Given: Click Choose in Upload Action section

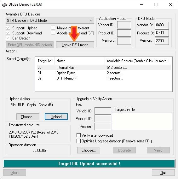Looking at the screenshot, I should pyautogui.click(x=28, y=117).
